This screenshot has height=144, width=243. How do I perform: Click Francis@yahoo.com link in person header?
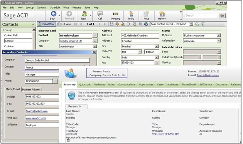tap(208, 75)
